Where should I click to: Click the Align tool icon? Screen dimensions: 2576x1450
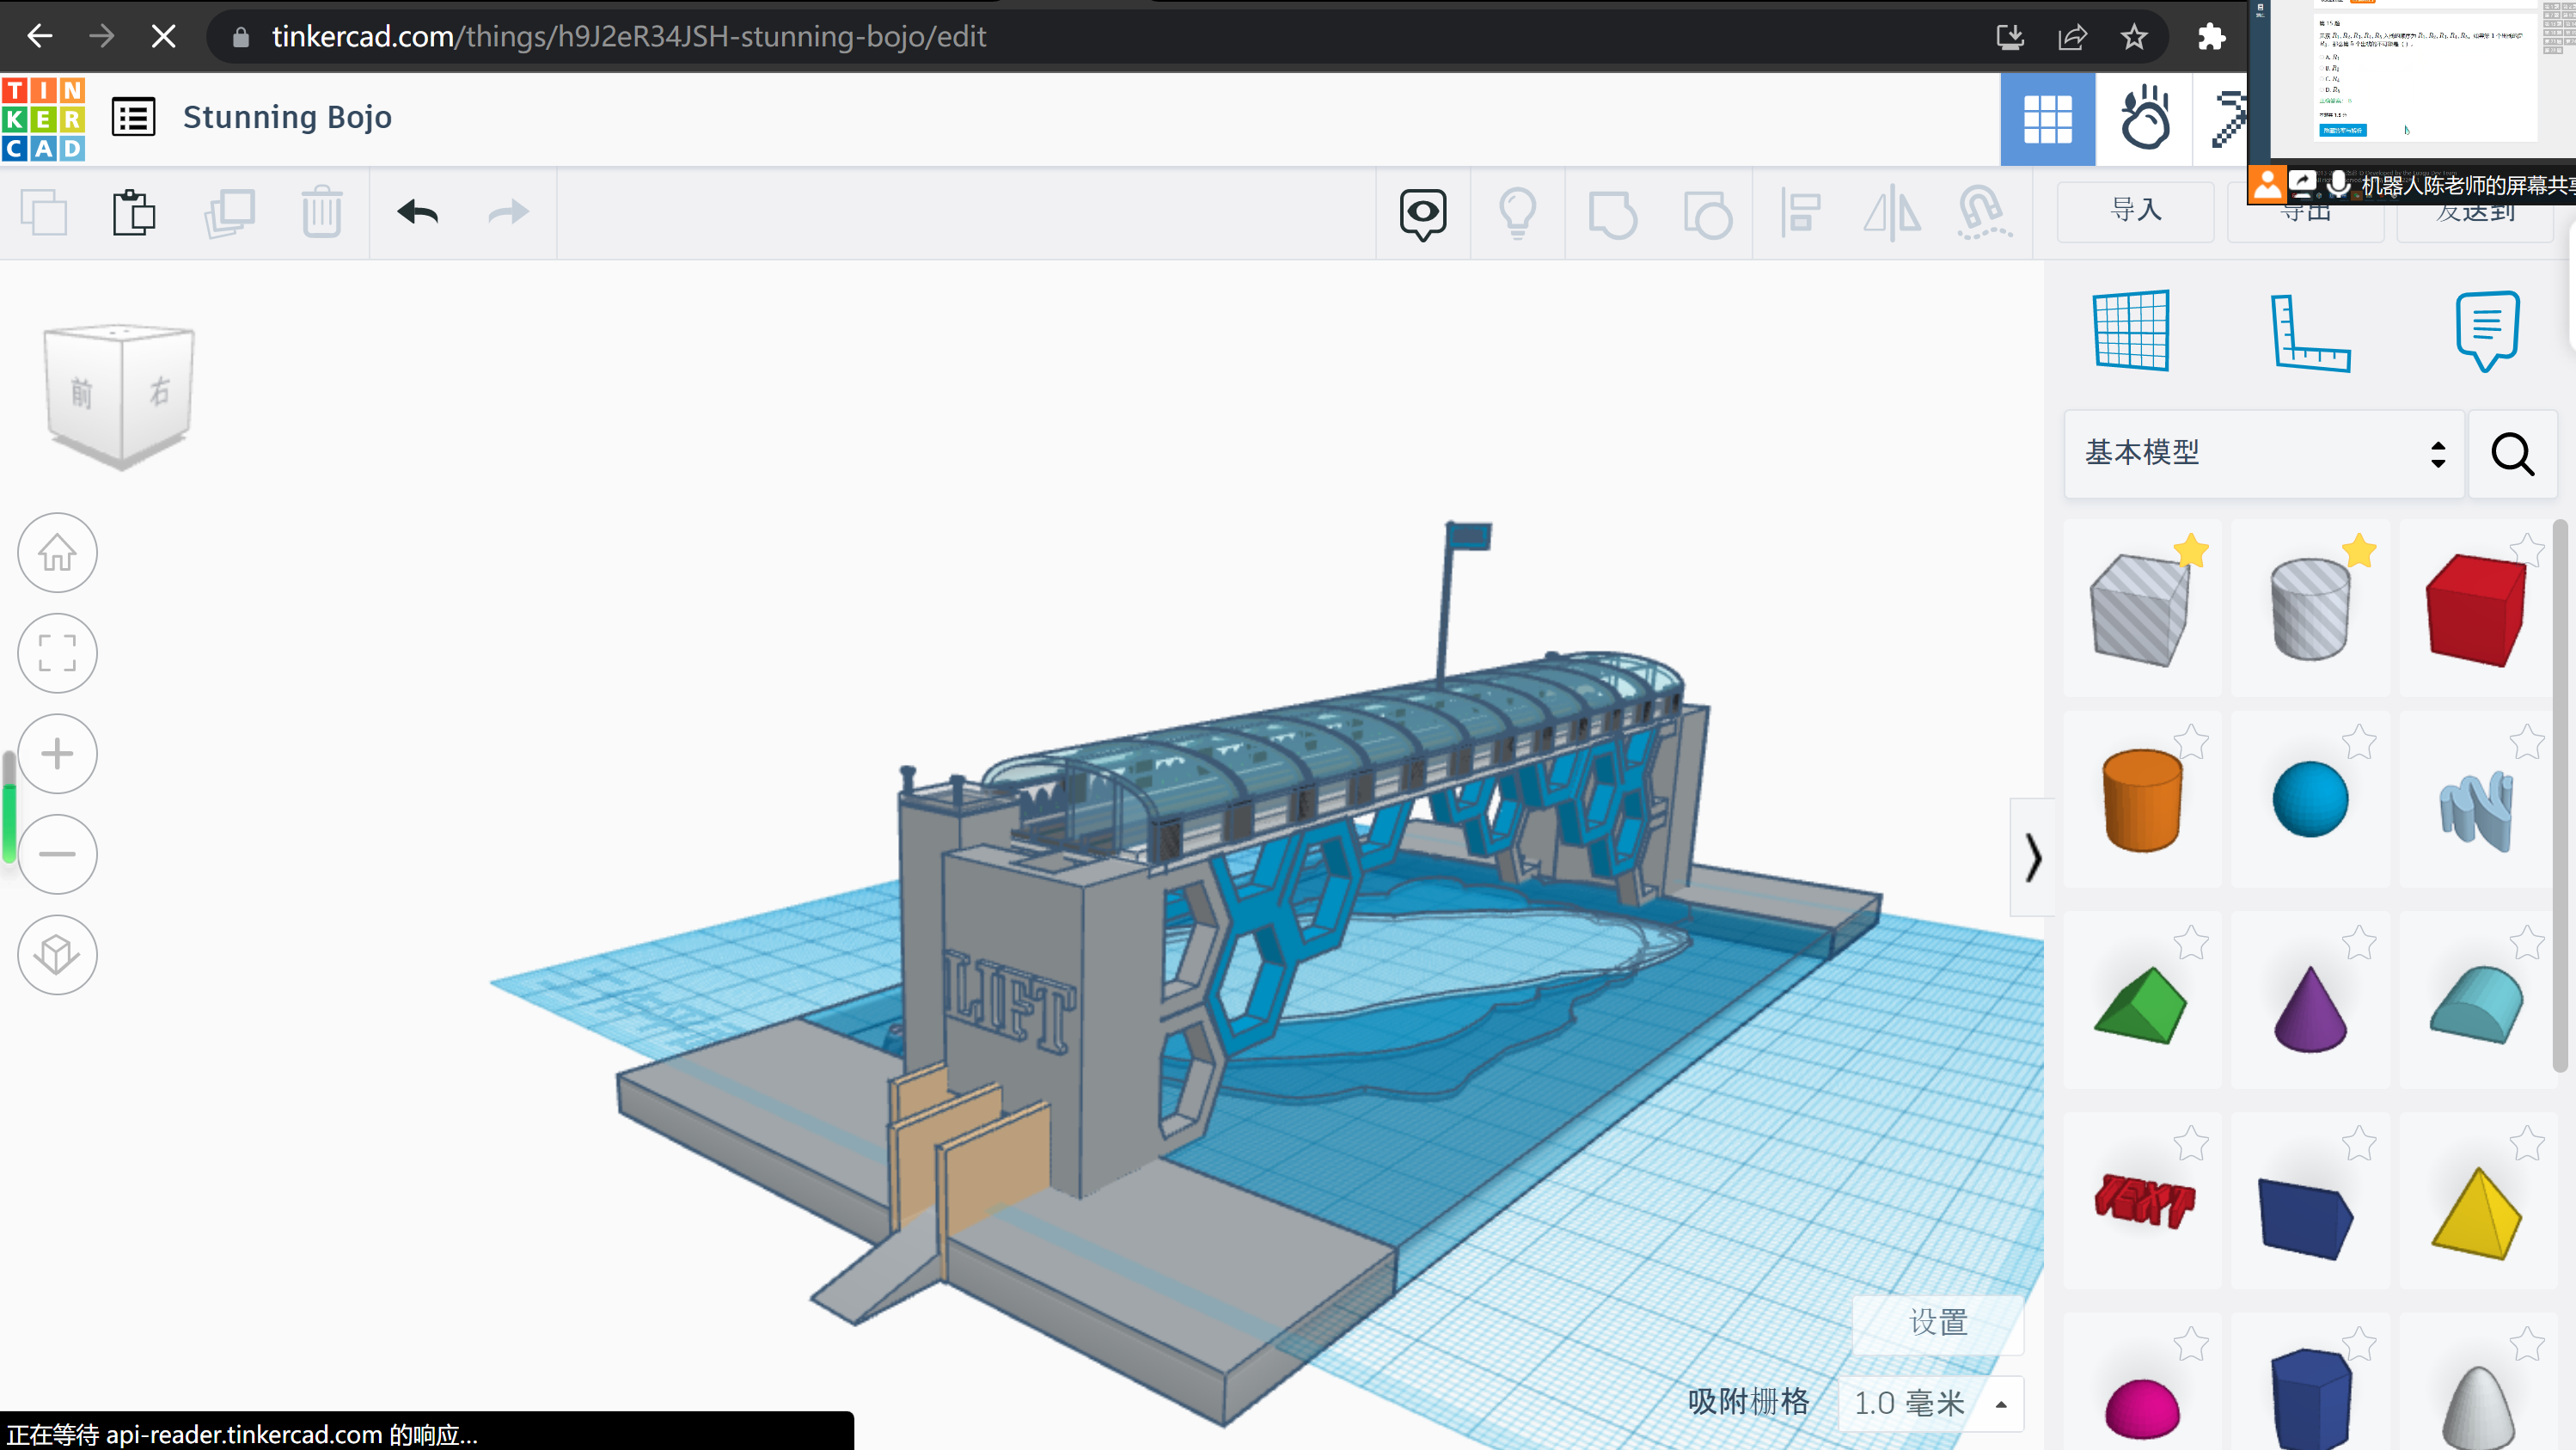1800,213
